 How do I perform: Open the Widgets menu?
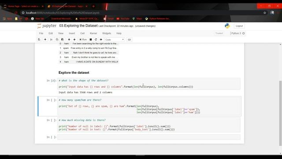coord(107,34)
